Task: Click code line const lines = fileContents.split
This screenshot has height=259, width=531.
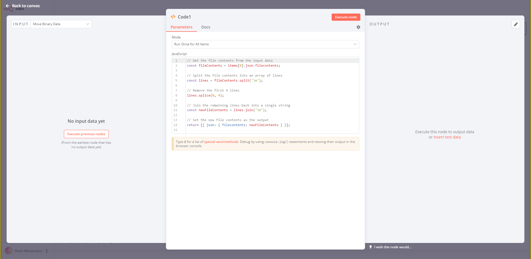Action: pos(225,80)
